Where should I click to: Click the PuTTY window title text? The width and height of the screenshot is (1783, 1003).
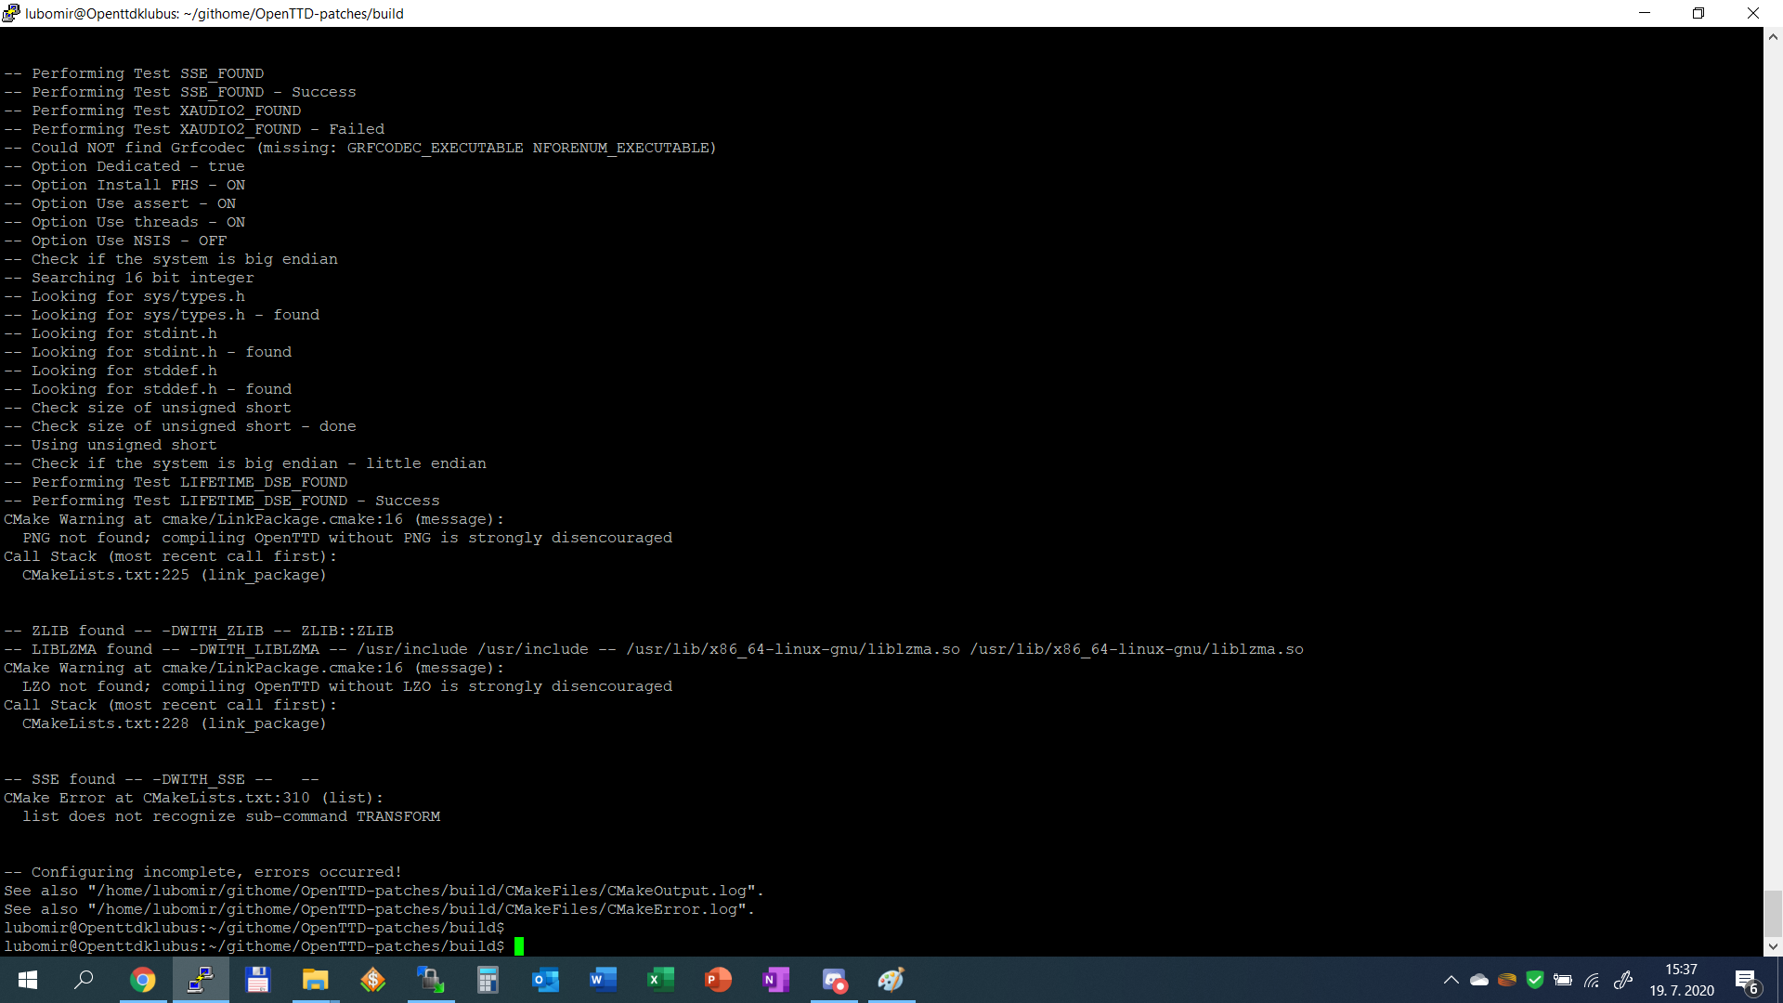[x=215, y=13]
